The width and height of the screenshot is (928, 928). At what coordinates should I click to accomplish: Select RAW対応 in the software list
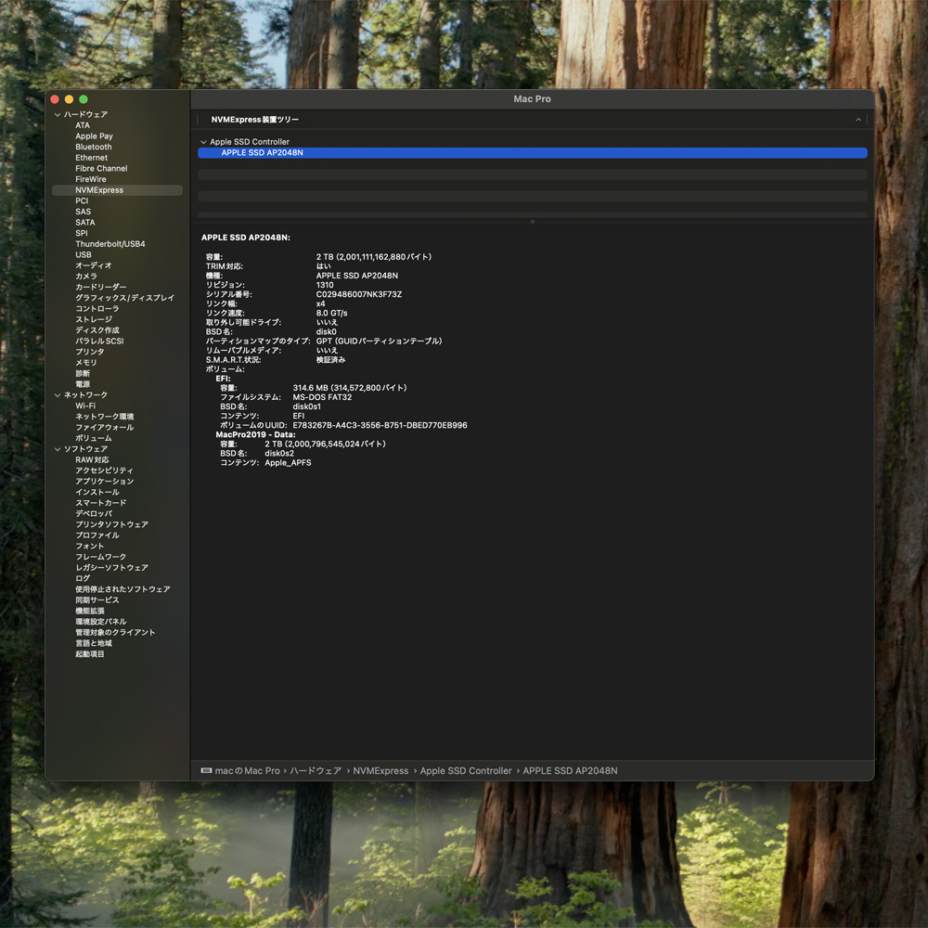click(x=92, y=459)
